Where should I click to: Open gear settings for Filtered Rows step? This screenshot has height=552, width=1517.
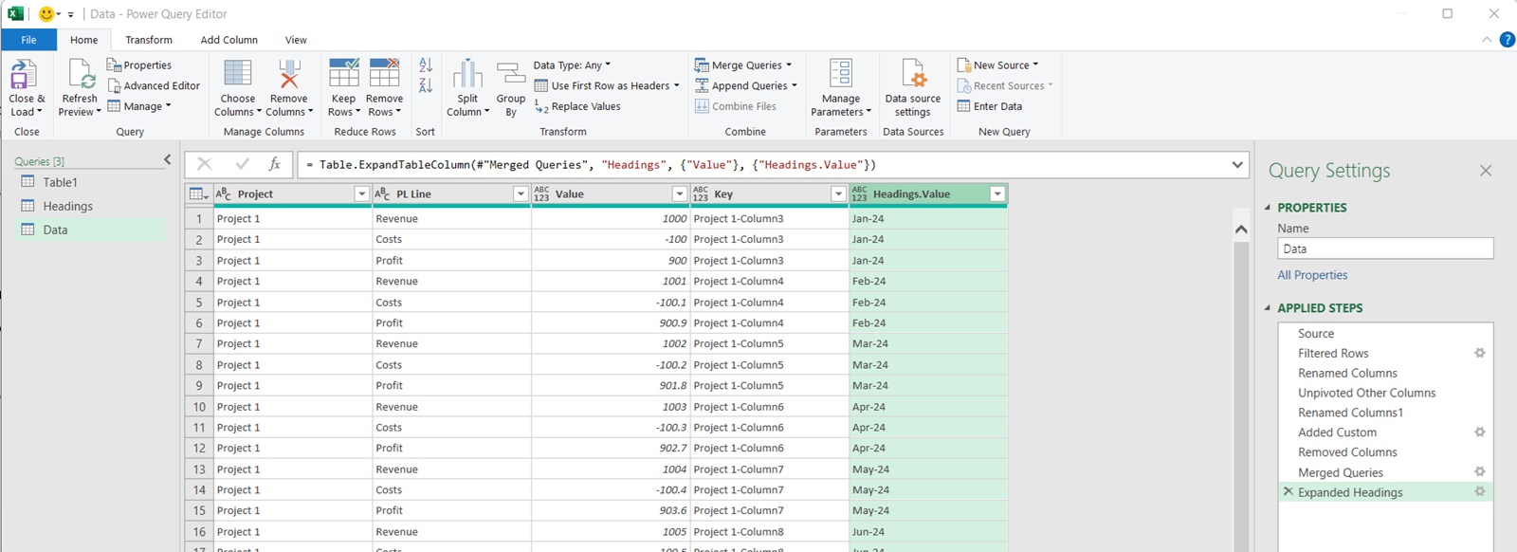click(1479, 353)
